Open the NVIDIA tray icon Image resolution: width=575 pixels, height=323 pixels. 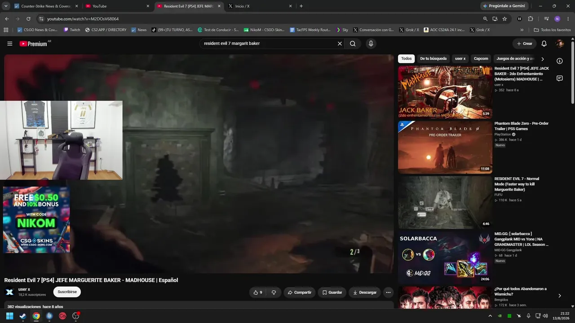pos(500,316)
